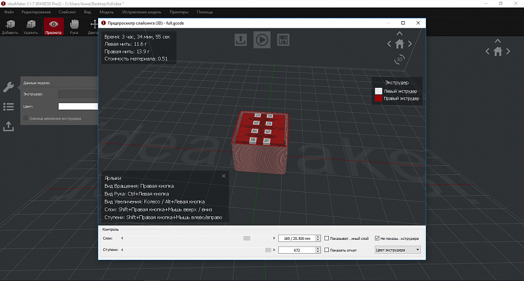The width and height of the screenshot is (524, 281).
Task: Click the 'Данные модели' panel header
Action: click(x=36, y=83)
